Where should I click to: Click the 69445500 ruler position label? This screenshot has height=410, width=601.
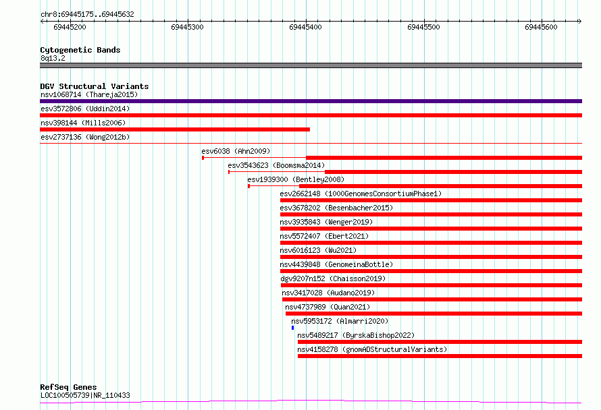(x=423, y=27)
